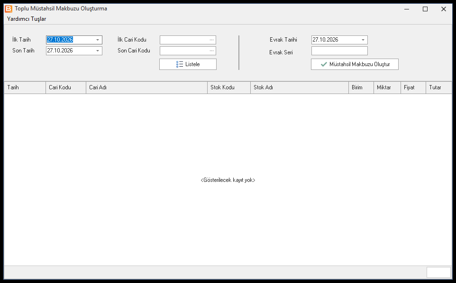Sort by the Stok Adı column header
Screen dimensions: 456x283
click(x=300, y=87)
